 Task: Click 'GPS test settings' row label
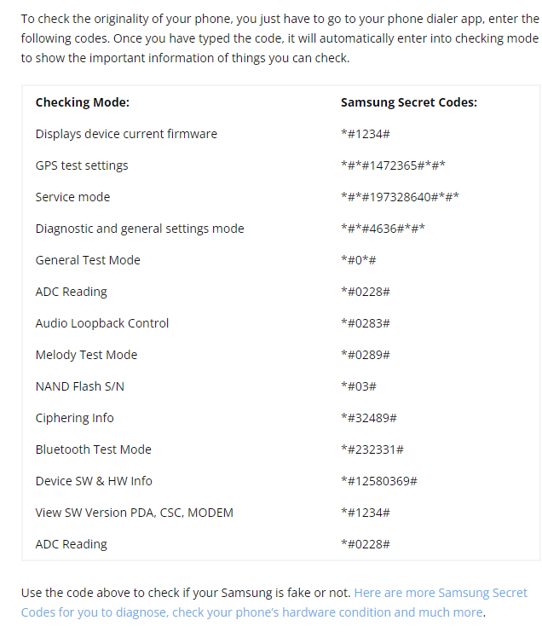pyautogui.click(x=82, y=165)
